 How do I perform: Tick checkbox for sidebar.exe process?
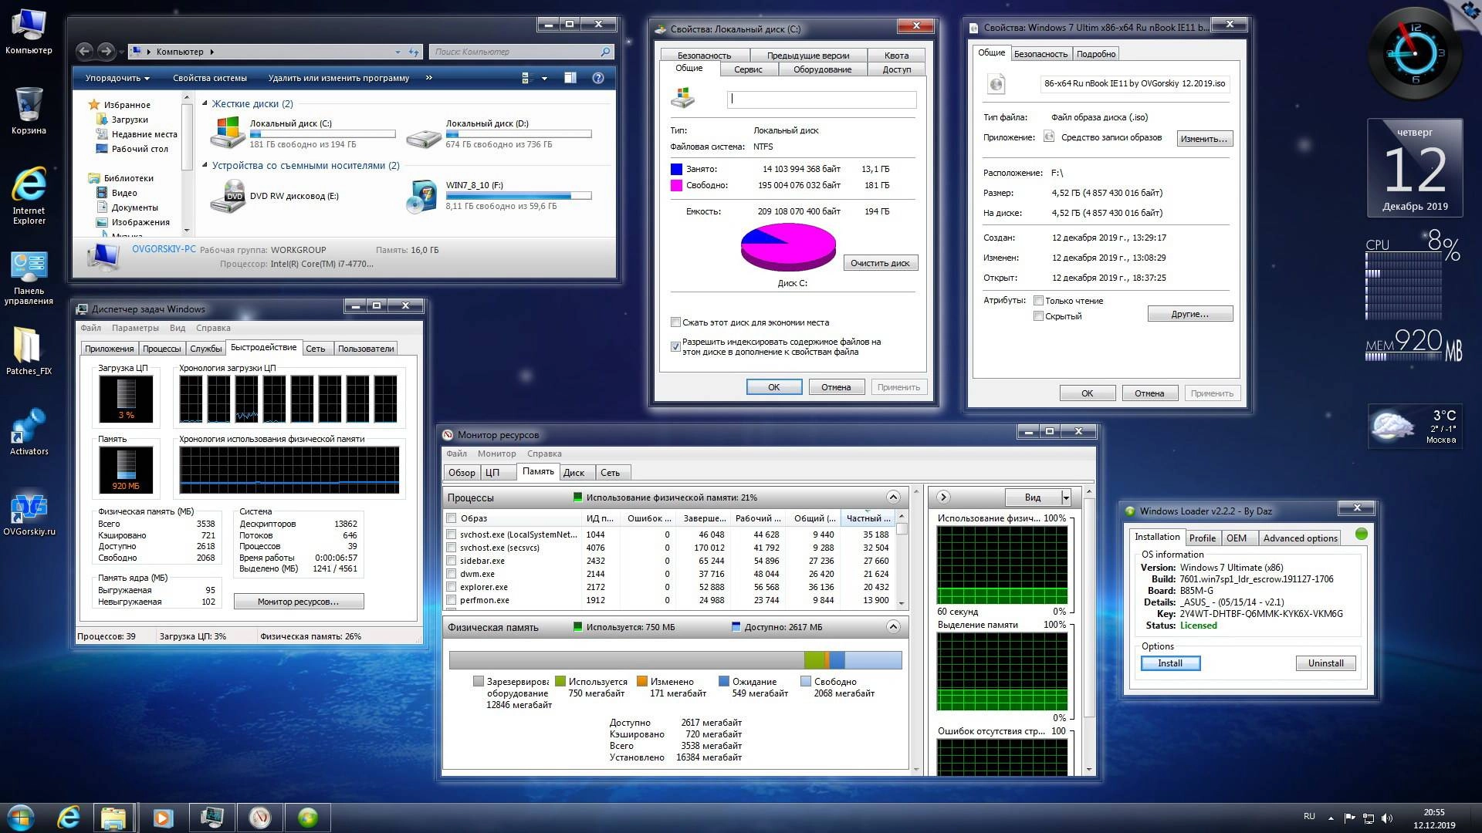click(452, 561)
